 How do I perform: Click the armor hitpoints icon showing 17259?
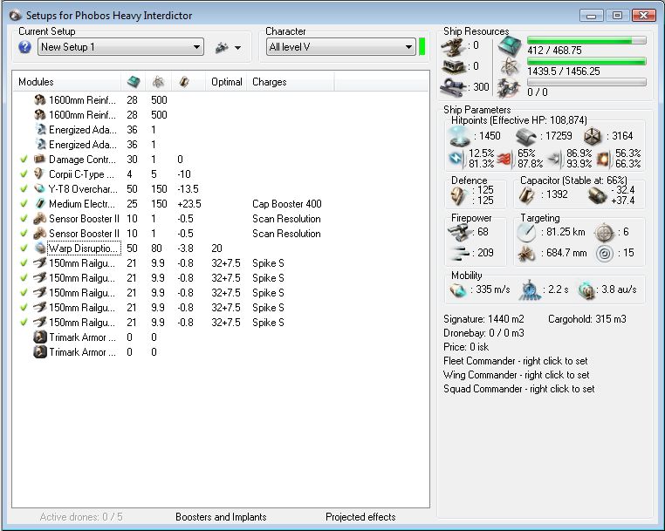tap(526, 137)
